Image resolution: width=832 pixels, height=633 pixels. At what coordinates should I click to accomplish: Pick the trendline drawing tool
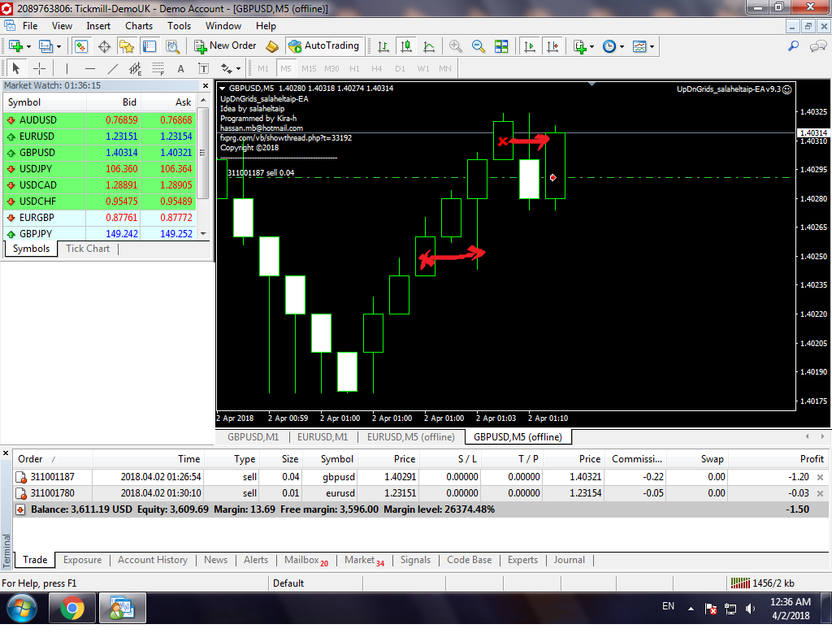112,68
